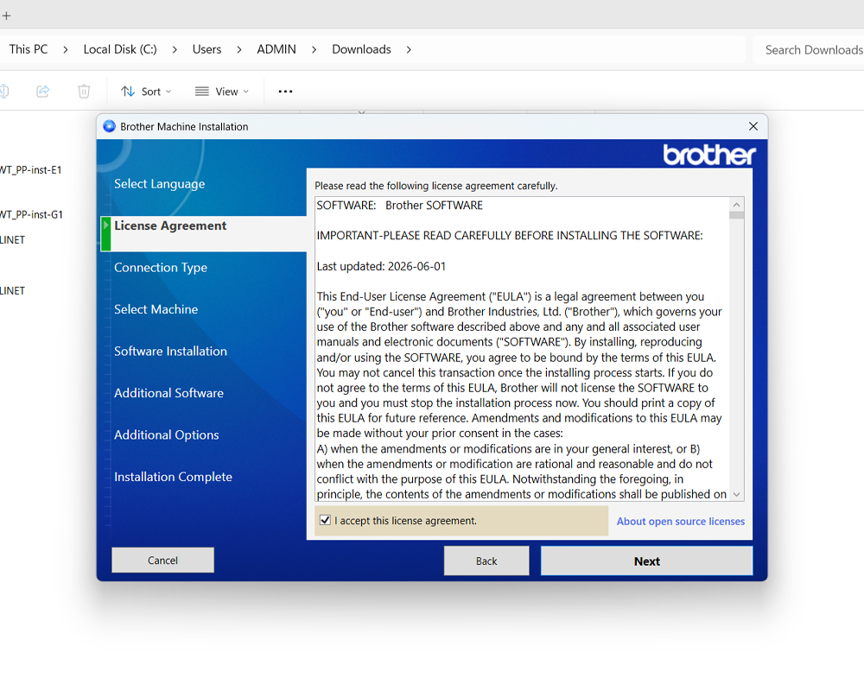Click Downloads in the address breadcrumb
The height and width of the screenshot is (691, 864).
coord(361,49)
